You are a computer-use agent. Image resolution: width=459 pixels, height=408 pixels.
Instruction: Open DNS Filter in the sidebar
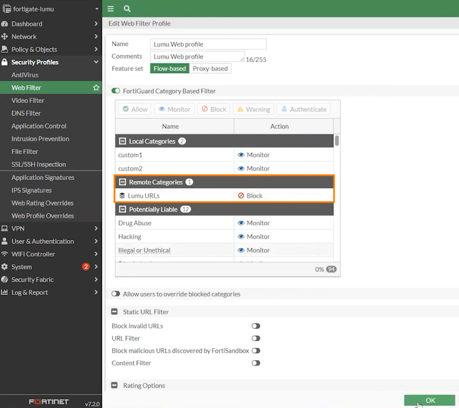pyautogui.click(x=26, y=114)
